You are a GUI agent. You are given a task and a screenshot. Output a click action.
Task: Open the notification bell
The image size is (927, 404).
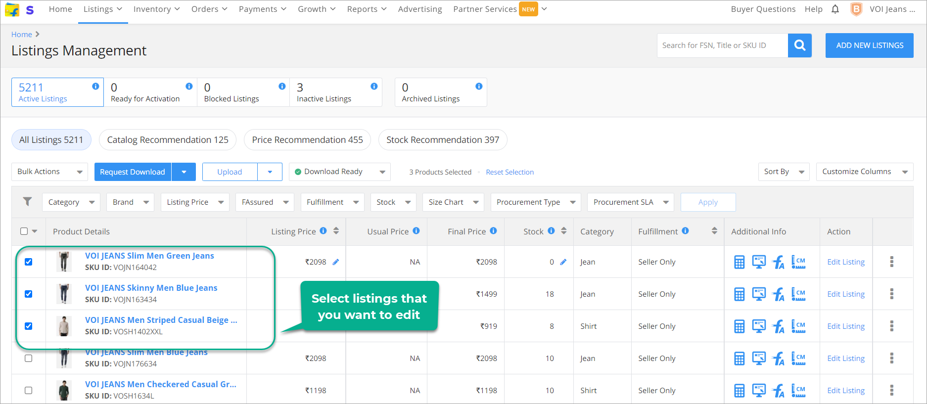[835, 9]
